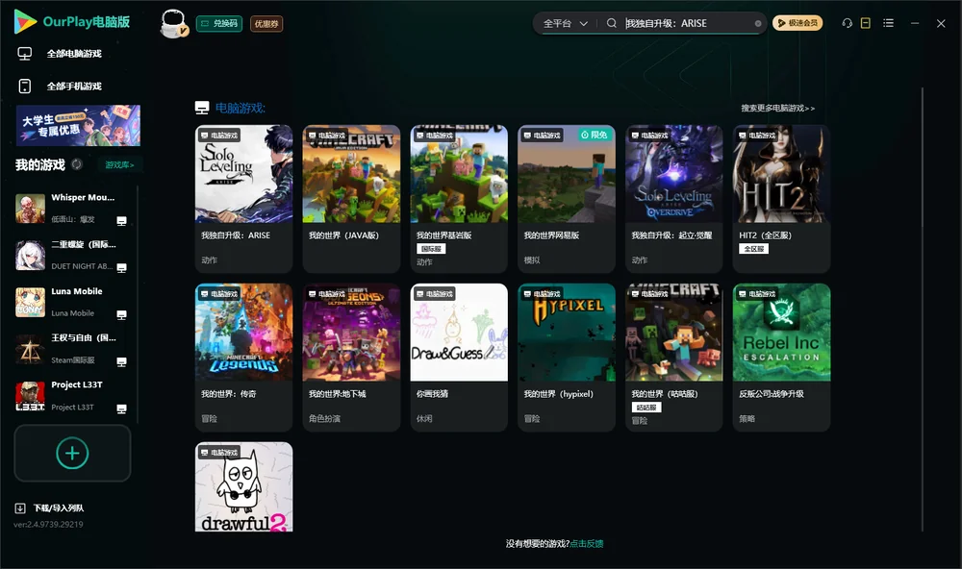Open the 我的世界网易版 game card
The width and height of the screenshot is (962, 569).
tap(567, 199)
